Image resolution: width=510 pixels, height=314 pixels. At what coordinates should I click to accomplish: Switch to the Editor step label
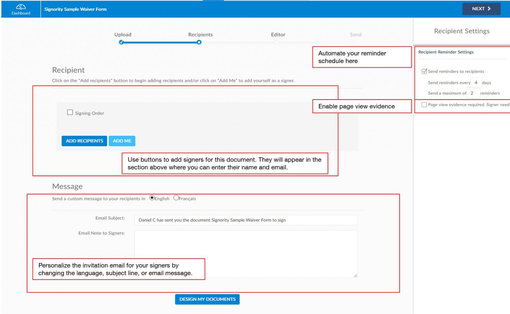click(278, 35)
